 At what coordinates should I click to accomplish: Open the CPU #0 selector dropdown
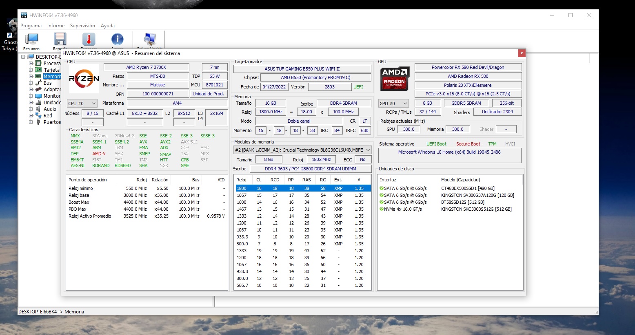82,104
